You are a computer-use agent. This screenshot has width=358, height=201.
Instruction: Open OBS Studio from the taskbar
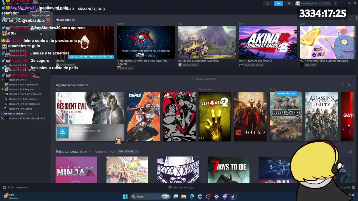point(208,197)
